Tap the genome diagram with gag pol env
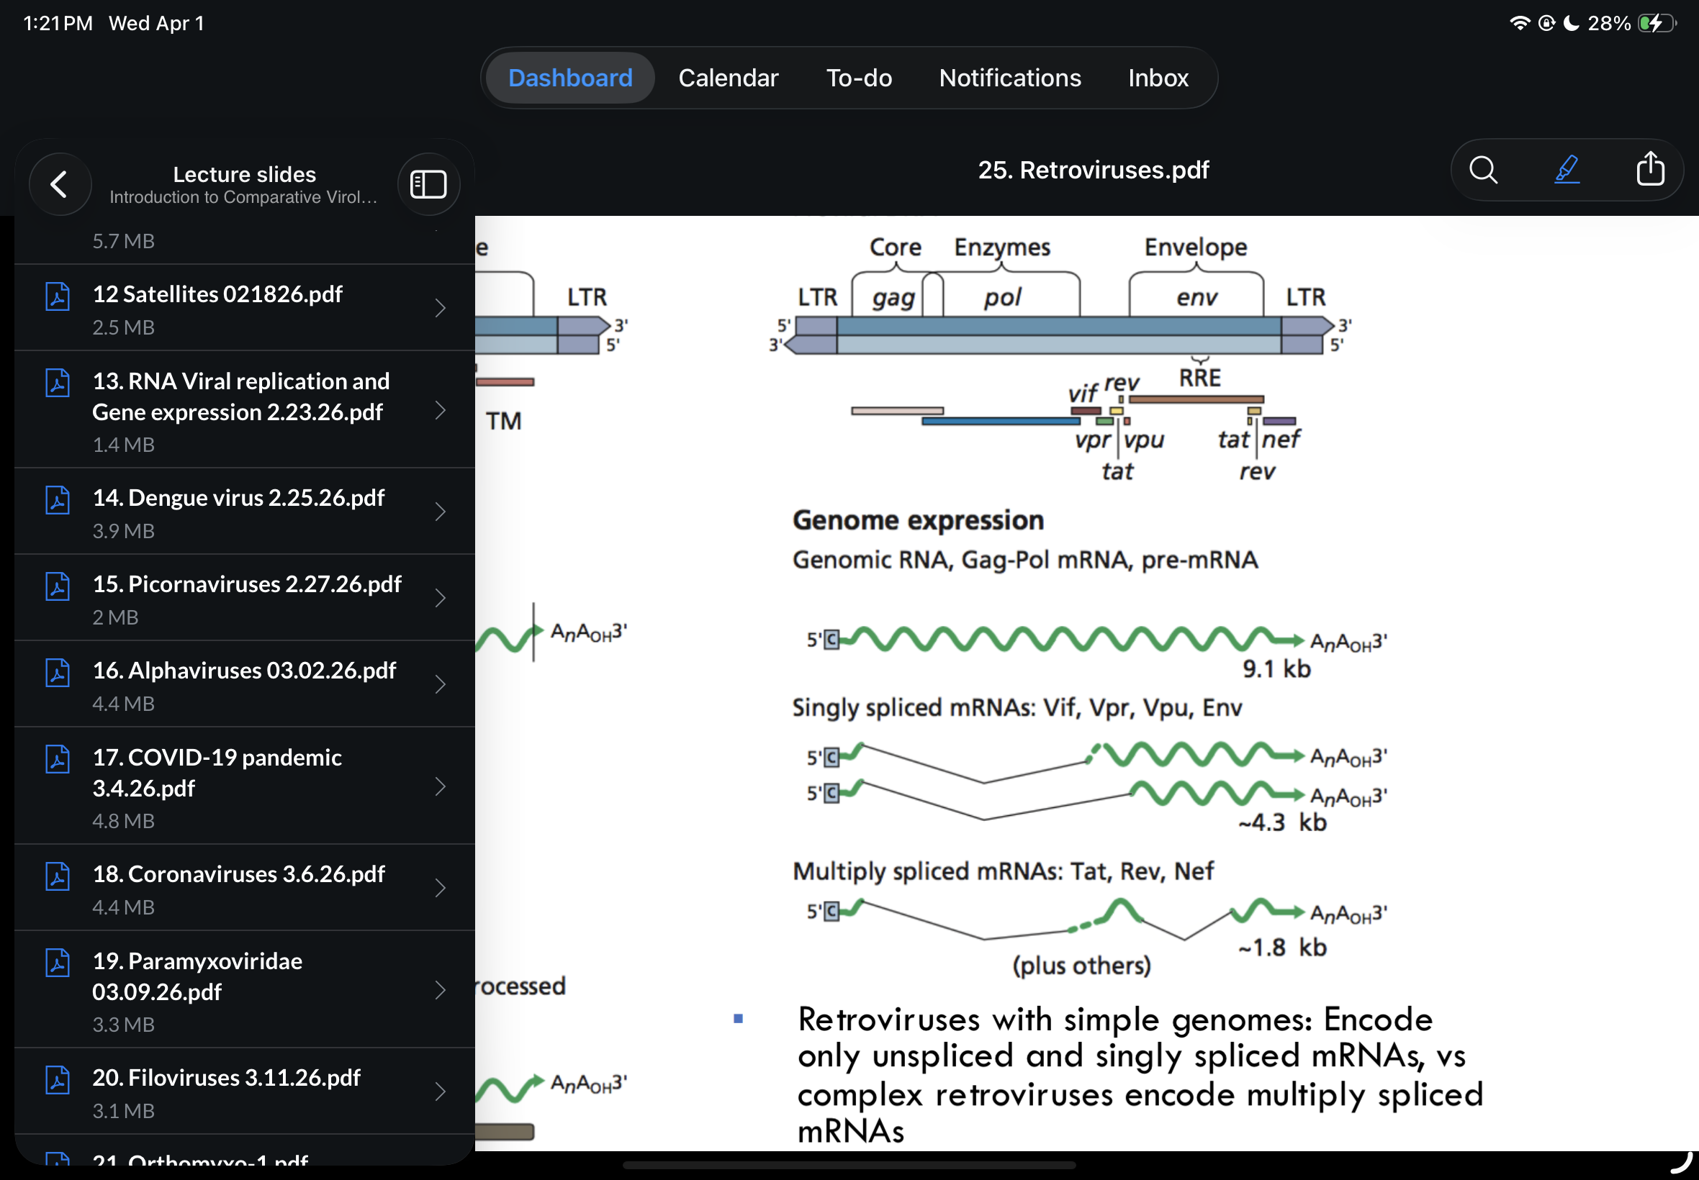 [1061, 358]
